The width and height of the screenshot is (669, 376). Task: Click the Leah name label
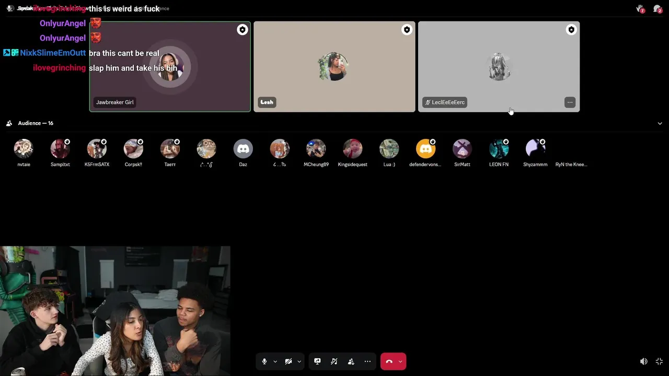(x=267, y=102)
